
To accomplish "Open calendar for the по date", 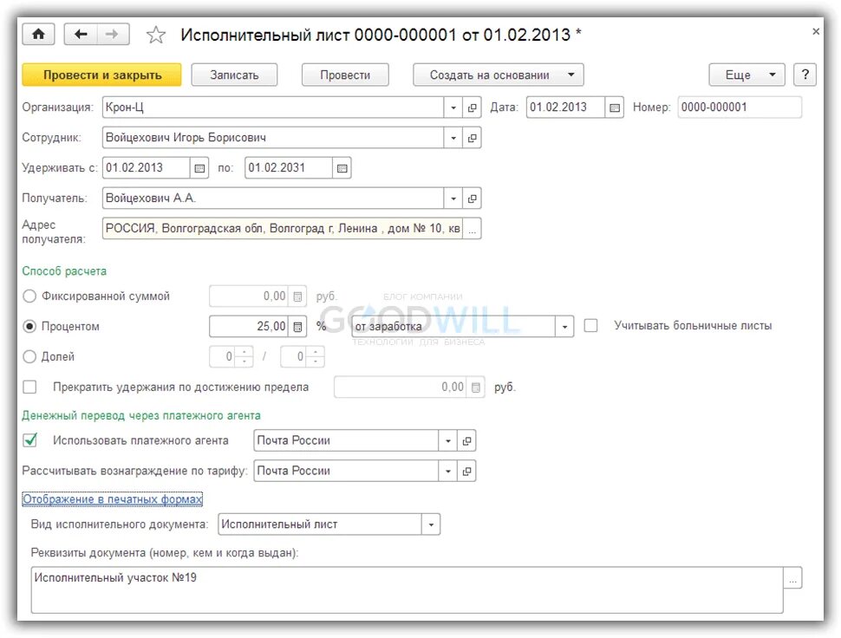I will pyautogui.click(x=342, y=168).
